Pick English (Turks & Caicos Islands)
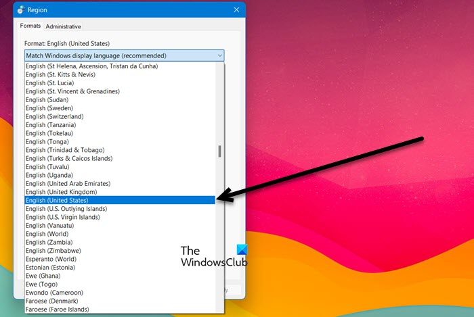 (120, 158)
